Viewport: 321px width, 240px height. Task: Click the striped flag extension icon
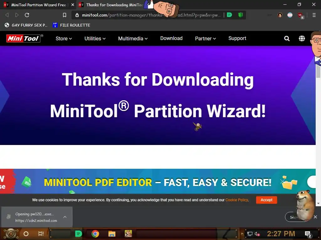[x=290, y=15]
